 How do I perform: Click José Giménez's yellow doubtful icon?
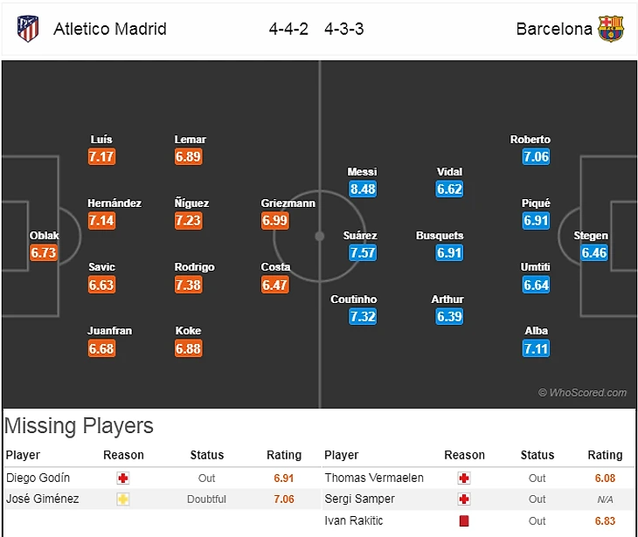[123, 499]
